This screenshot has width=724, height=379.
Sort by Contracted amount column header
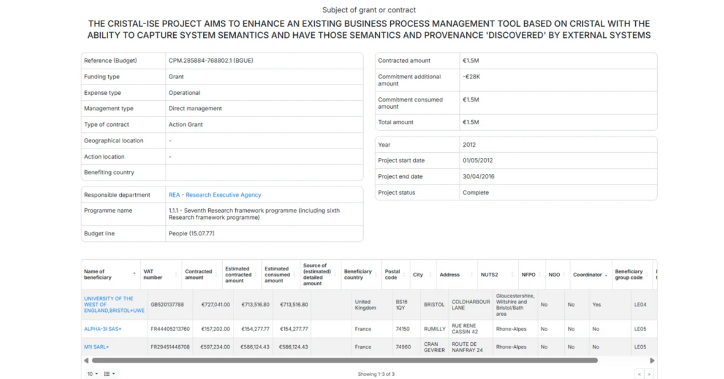200,275
